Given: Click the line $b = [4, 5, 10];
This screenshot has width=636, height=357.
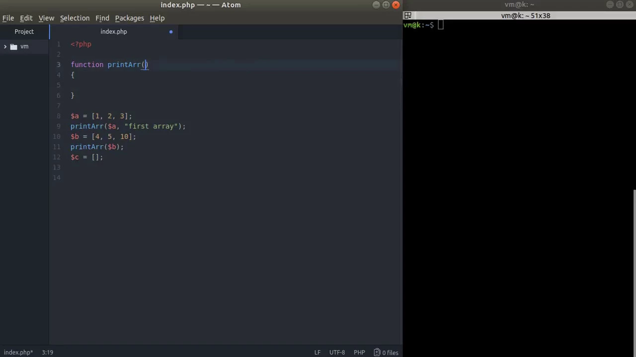Looking at the screenshot, I should click(103, 136).
